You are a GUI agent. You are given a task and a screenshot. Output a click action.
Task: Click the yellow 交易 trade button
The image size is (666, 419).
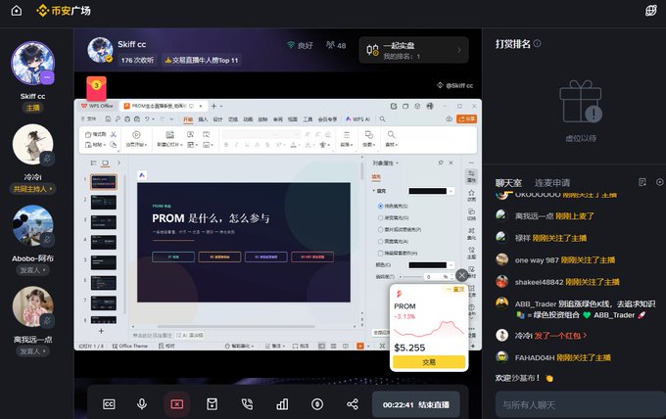[429, 362]
